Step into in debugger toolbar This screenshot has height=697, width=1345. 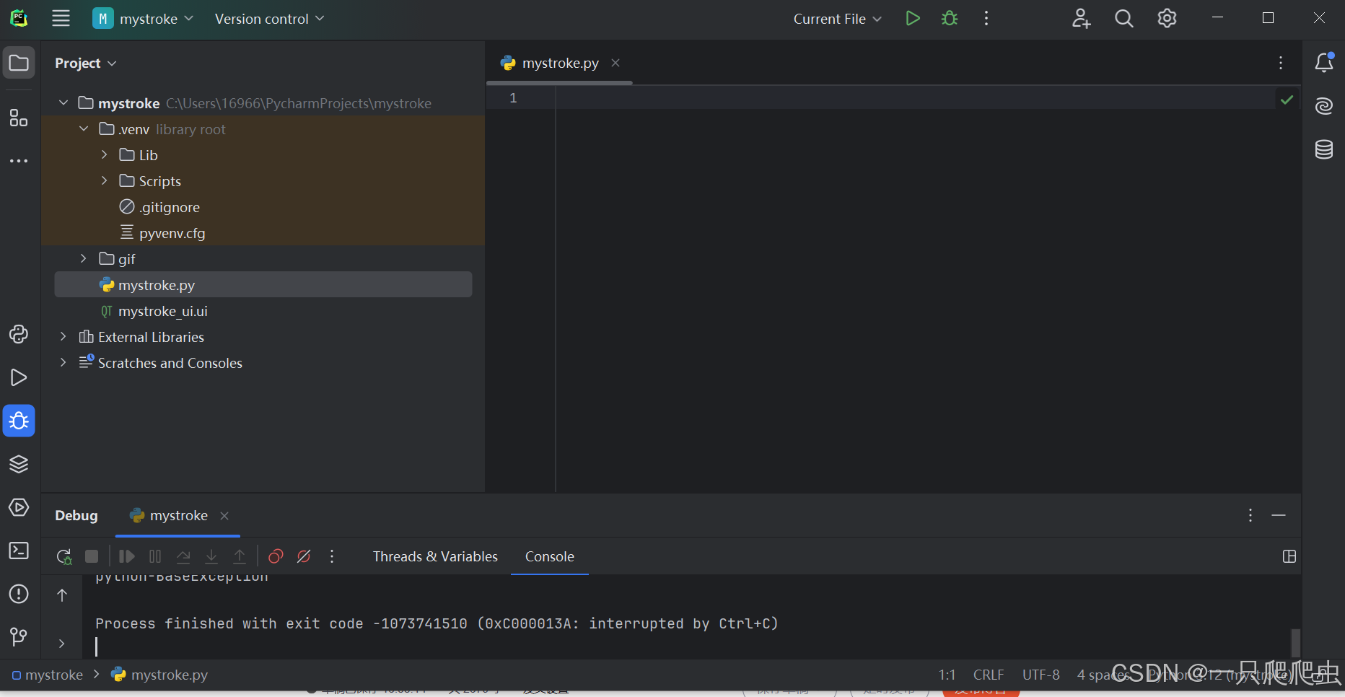[211, 556]
